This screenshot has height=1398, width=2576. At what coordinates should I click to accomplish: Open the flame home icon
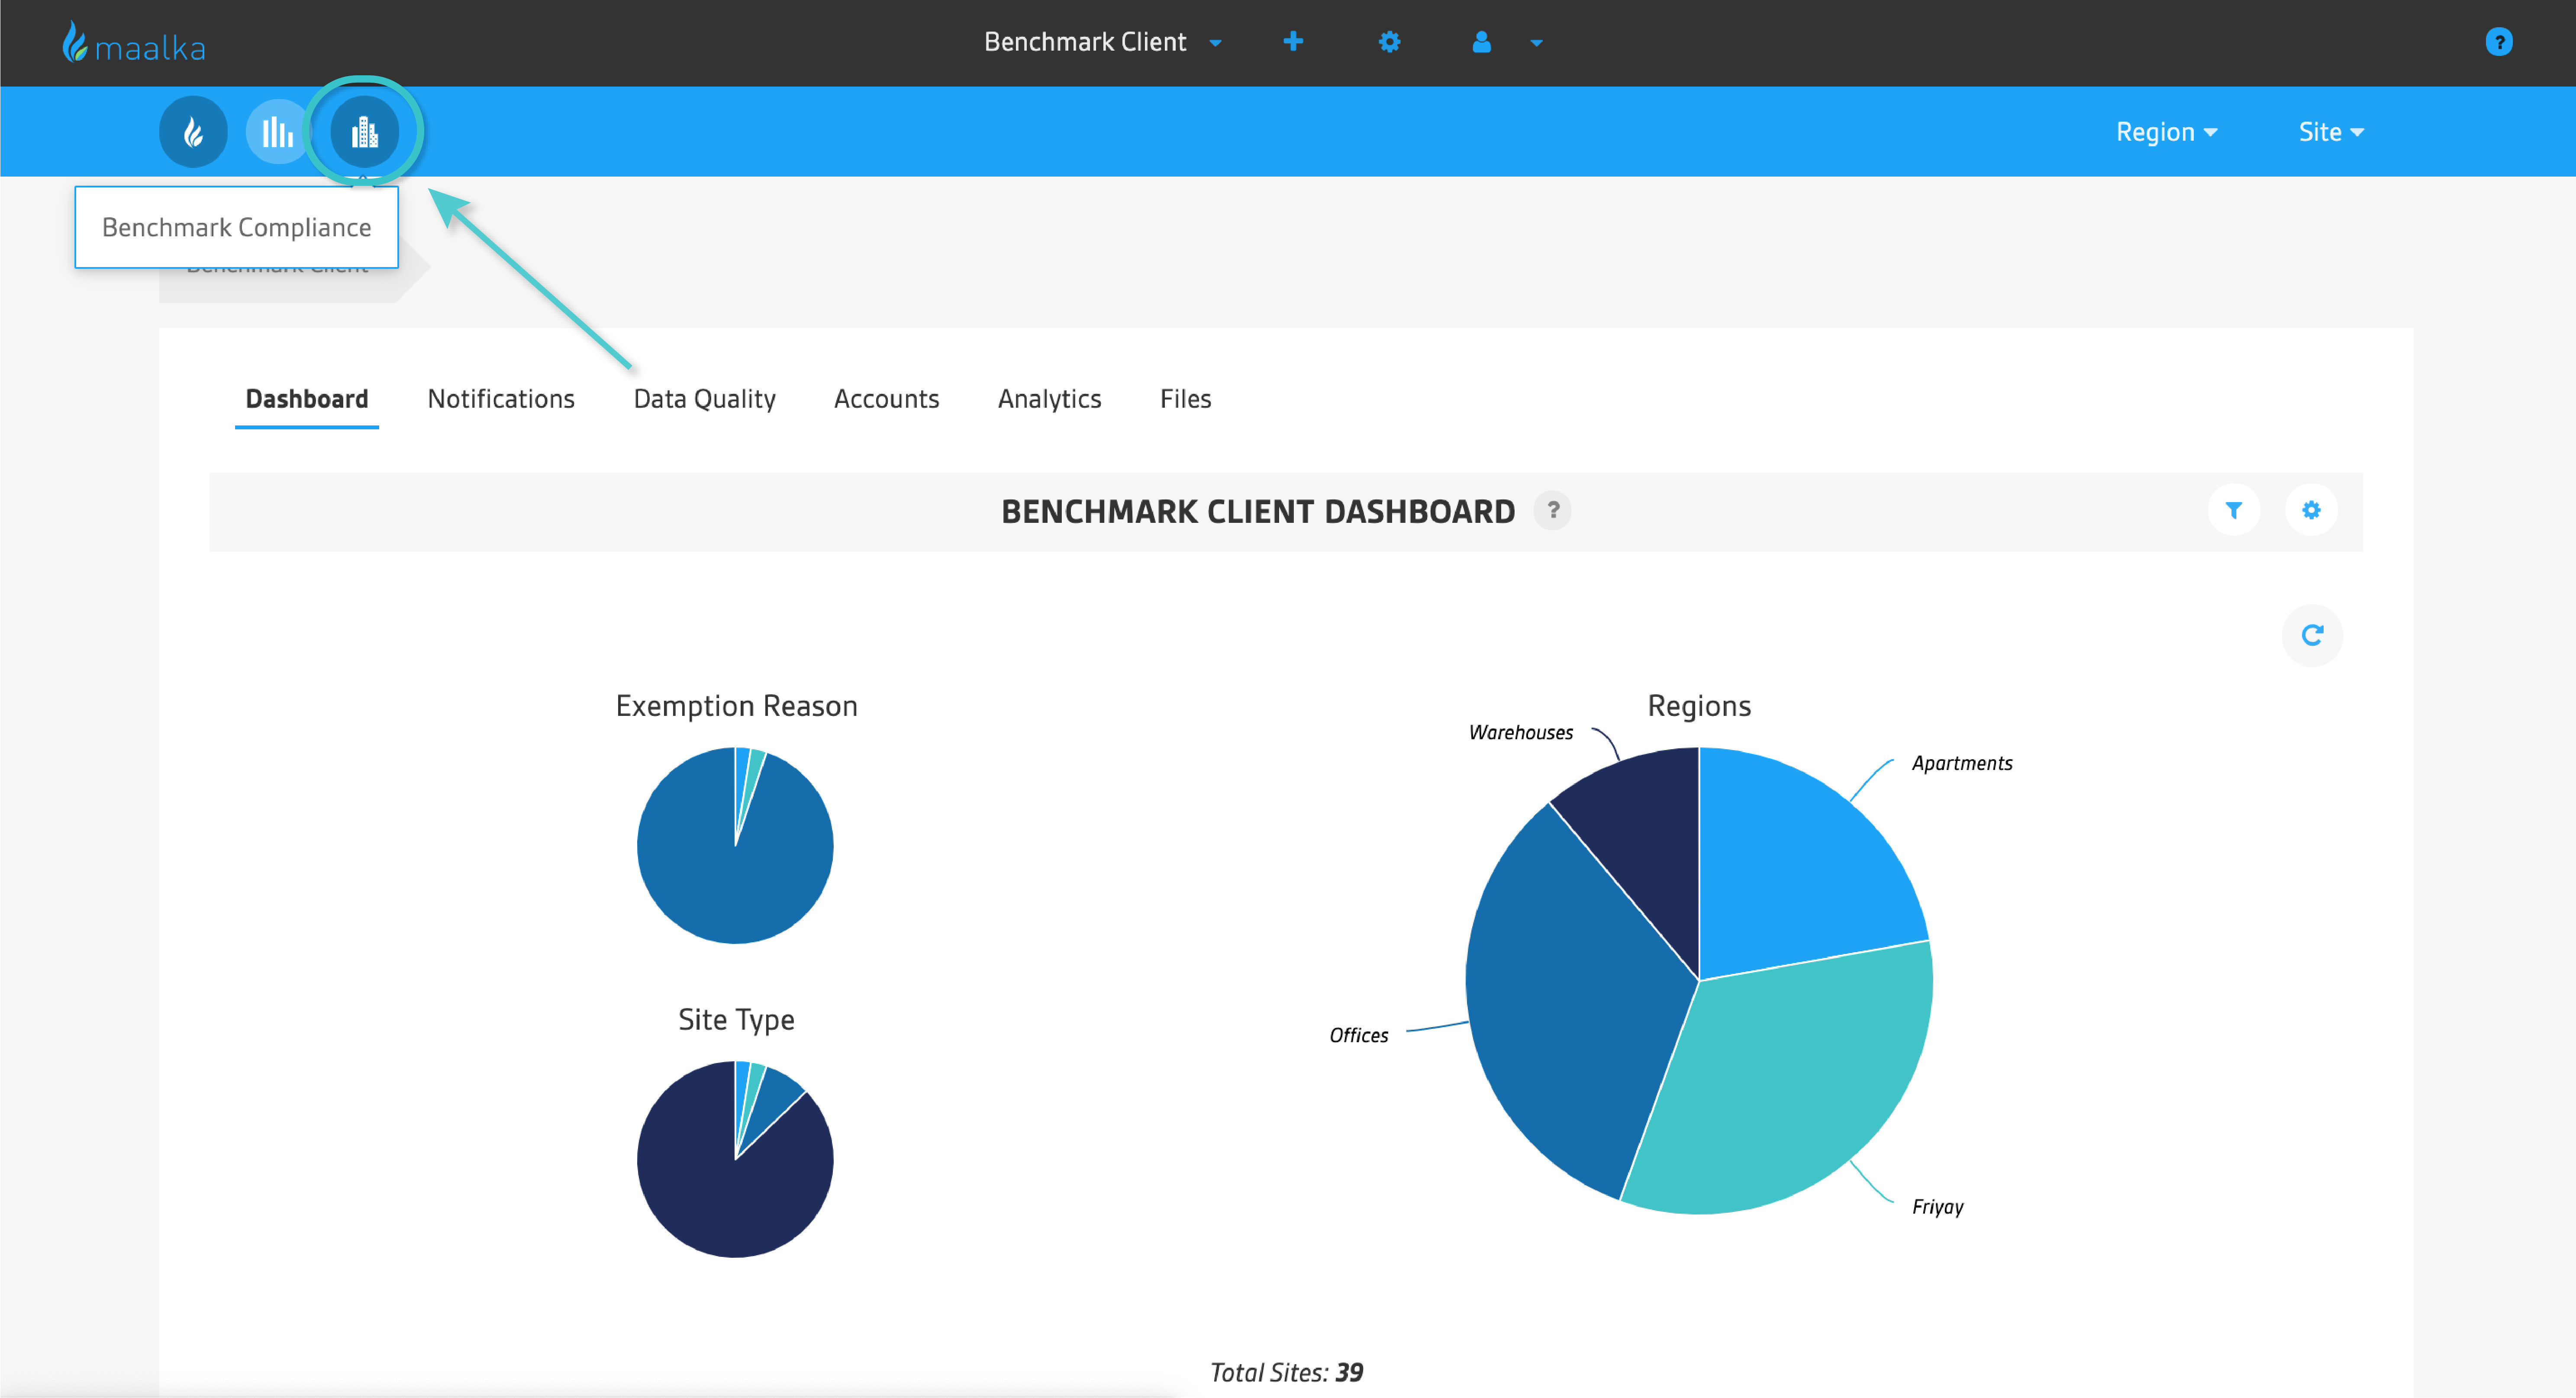click(193, 132)
